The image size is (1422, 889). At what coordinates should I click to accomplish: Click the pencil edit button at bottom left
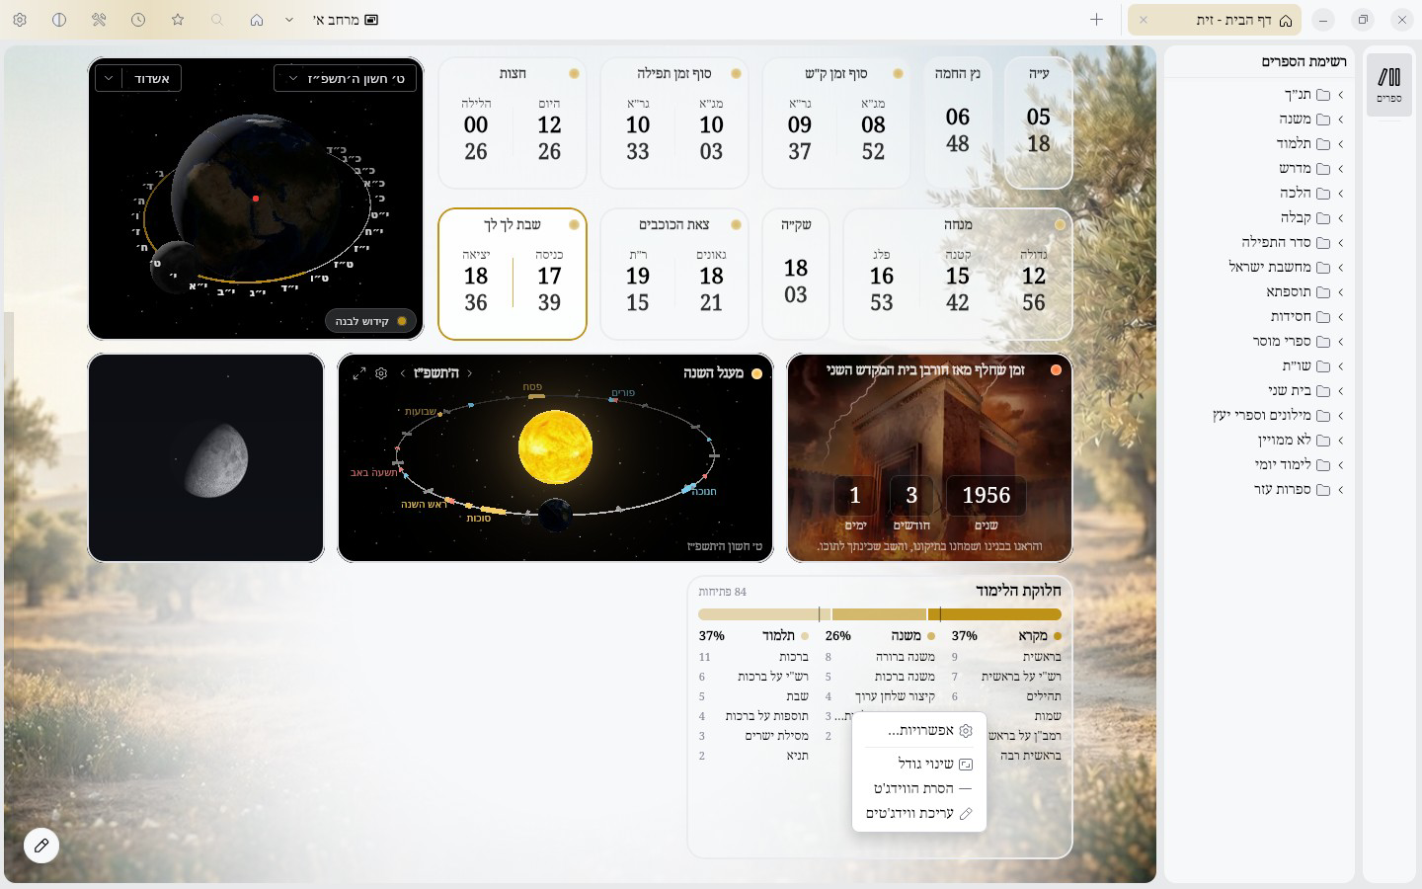[x=41, y=846]
